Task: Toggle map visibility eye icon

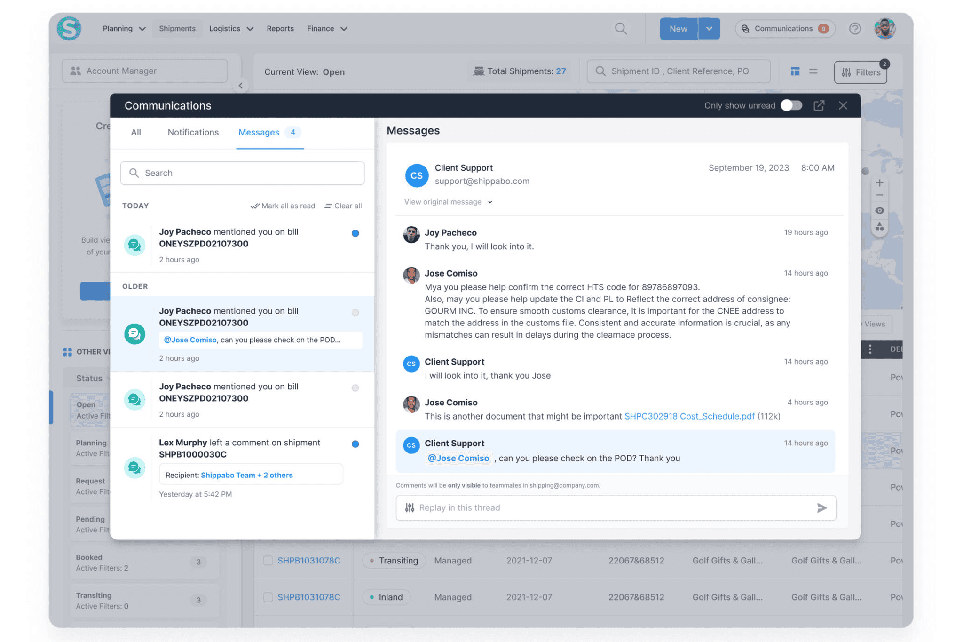Action: coord(879,210)
